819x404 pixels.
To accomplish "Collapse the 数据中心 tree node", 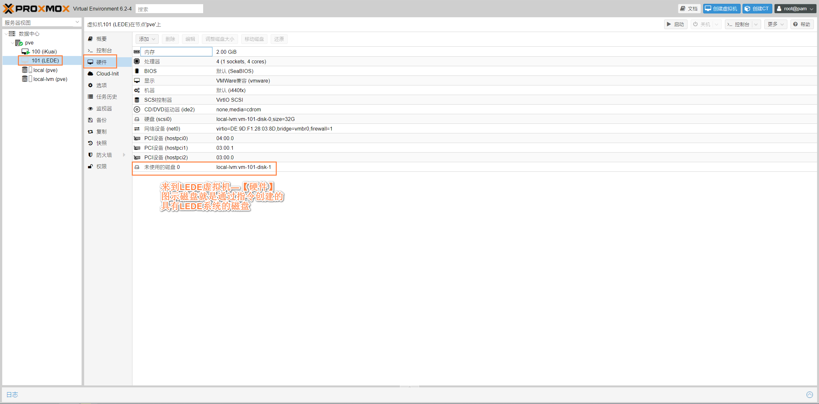I will (x=6, y=34).
